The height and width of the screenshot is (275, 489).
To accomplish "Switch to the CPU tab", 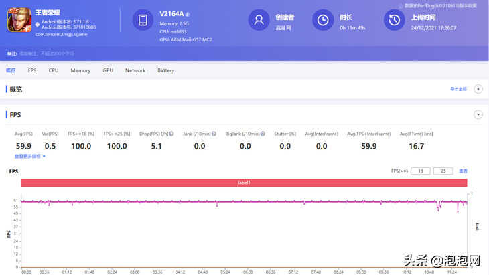I will (x=54, y=70).
